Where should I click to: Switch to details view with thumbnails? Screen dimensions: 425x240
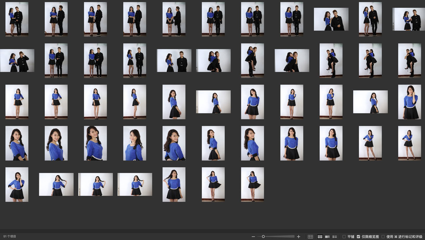pyautogui.click(x=327, y=237)
